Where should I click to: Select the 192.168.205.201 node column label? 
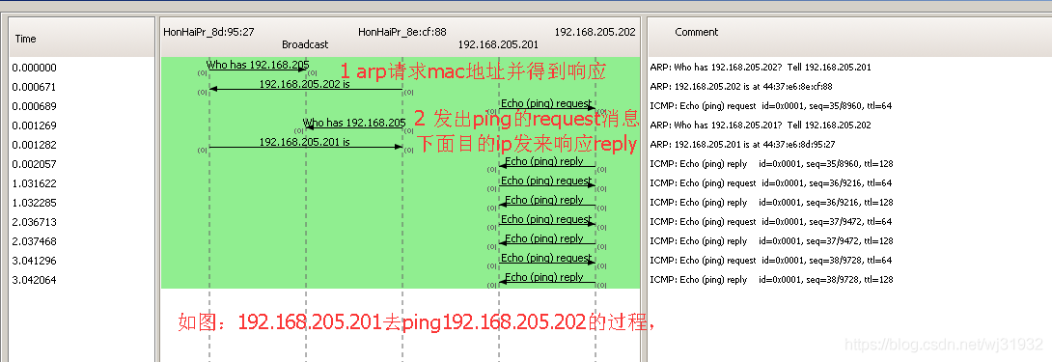point(498,44)
